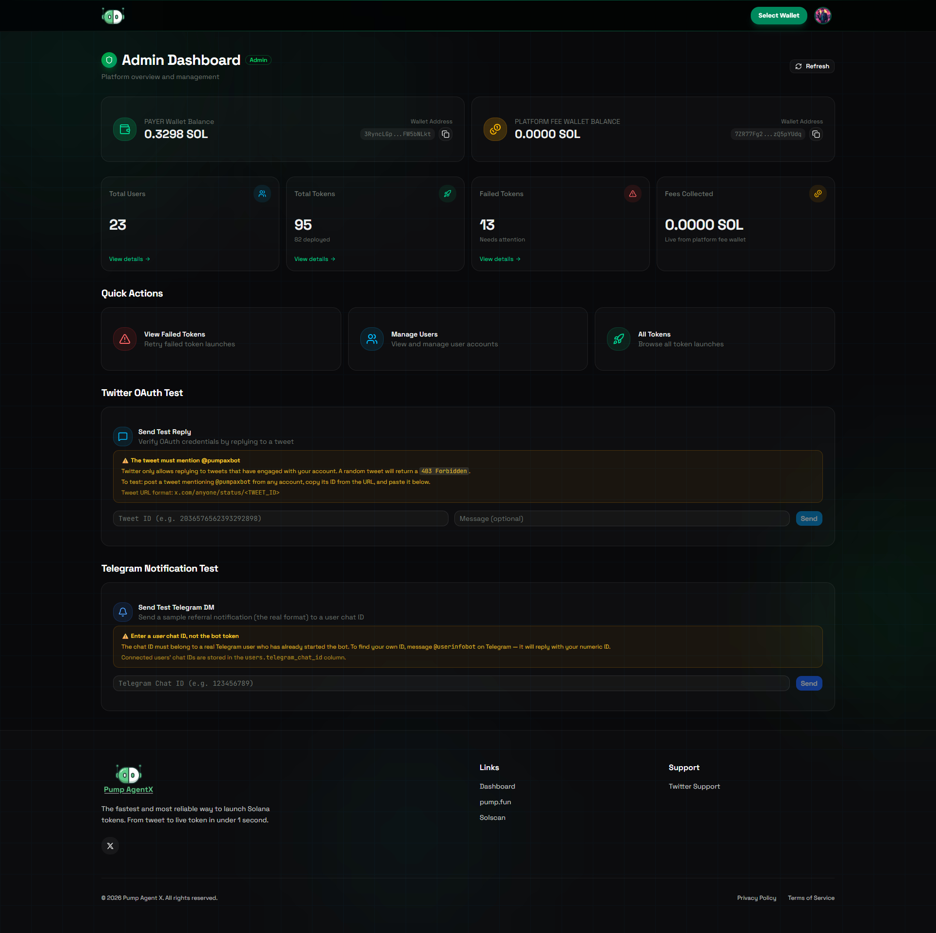Click the Fees Collected coins icon
Image resolution: width=936 pixels, height=933 pixels.
(818, 194)
